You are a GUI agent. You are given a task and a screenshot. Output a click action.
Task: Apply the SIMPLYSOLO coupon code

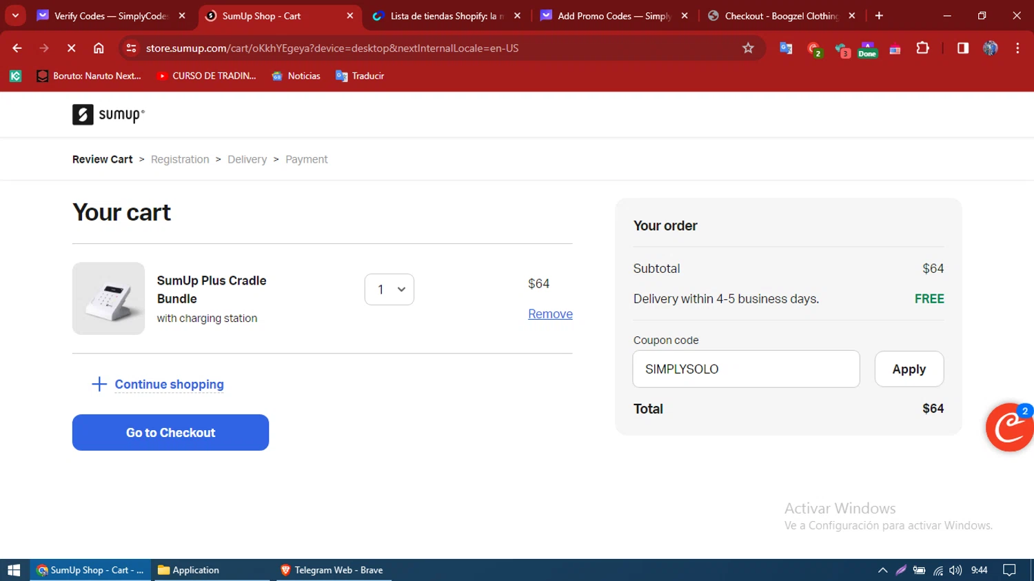909,369
